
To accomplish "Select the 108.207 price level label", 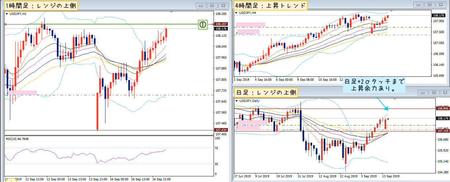I will pos(221,24).
